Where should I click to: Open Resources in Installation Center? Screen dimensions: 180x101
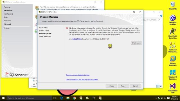click(7, 21)
